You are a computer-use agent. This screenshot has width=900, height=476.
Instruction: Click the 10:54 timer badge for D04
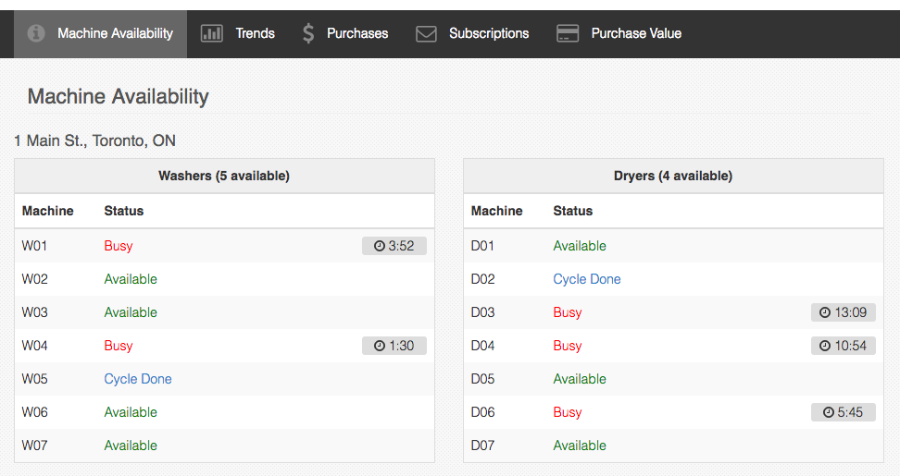pos(843,346)
